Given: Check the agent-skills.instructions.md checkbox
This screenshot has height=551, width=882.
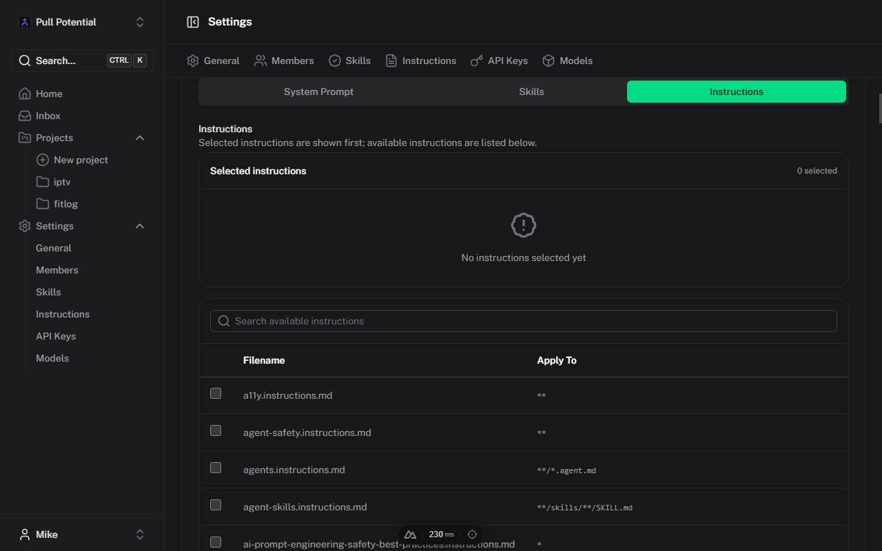Looking at the screenshot, I should tap(216, 505).
